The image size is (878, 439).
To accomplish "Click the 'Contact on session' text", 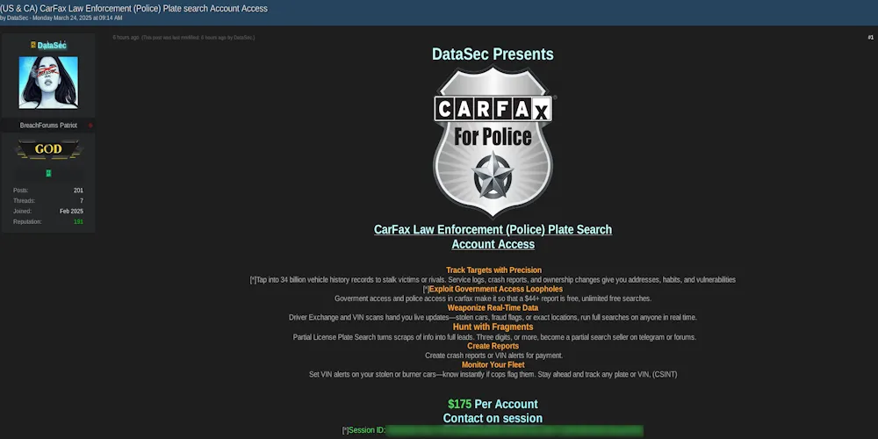I will click(x=493, y=418).
